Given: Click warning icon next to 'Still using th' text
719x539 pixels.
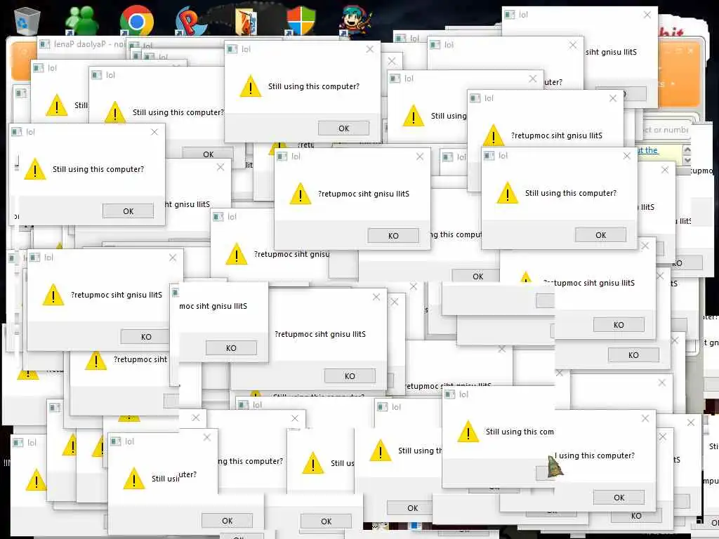Looking at the screenshot, I should (x=380, y=450).
